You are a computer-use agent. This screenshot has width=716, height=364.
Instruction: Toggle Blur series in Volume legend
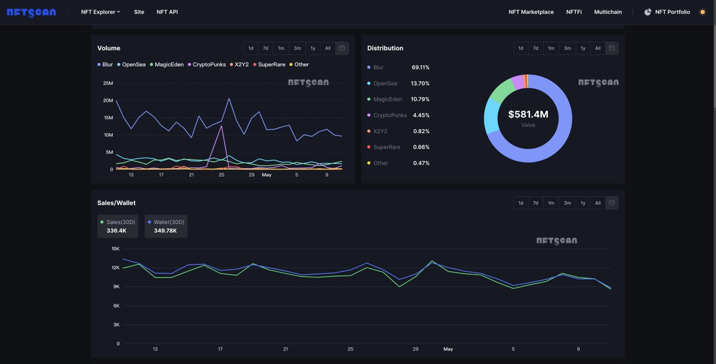105,64
